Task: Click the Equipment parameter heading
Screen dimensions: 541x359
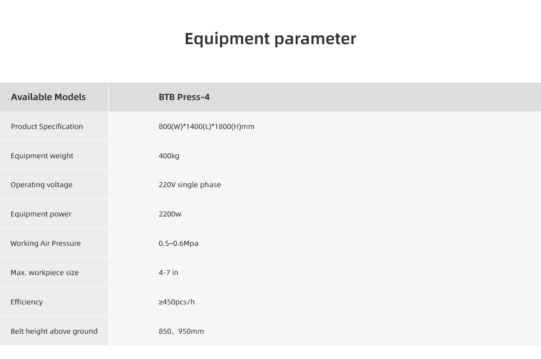Action: tap(270, 39)
